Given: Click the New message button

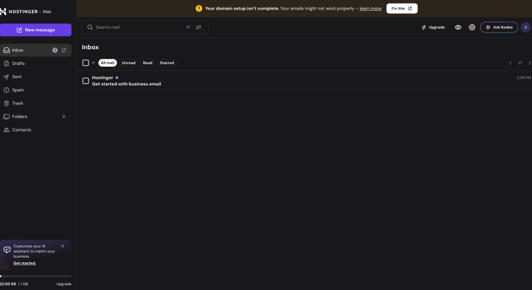Looking at the screenshot, I should pos(36,29).
